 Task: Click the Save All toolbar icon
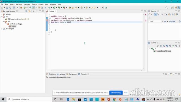(10, 8)
